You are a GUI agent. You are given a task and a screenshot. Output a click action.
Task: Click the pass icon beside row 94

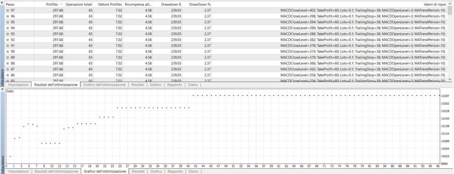pos(8,28)
